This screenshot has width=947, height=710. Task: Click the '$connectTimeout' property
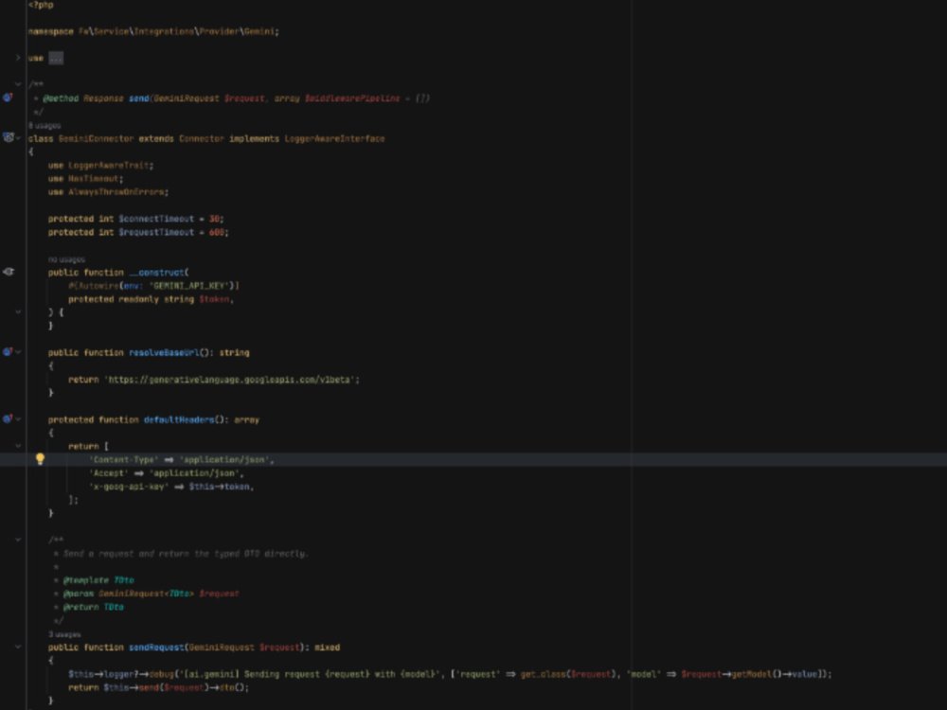[156, 219]
